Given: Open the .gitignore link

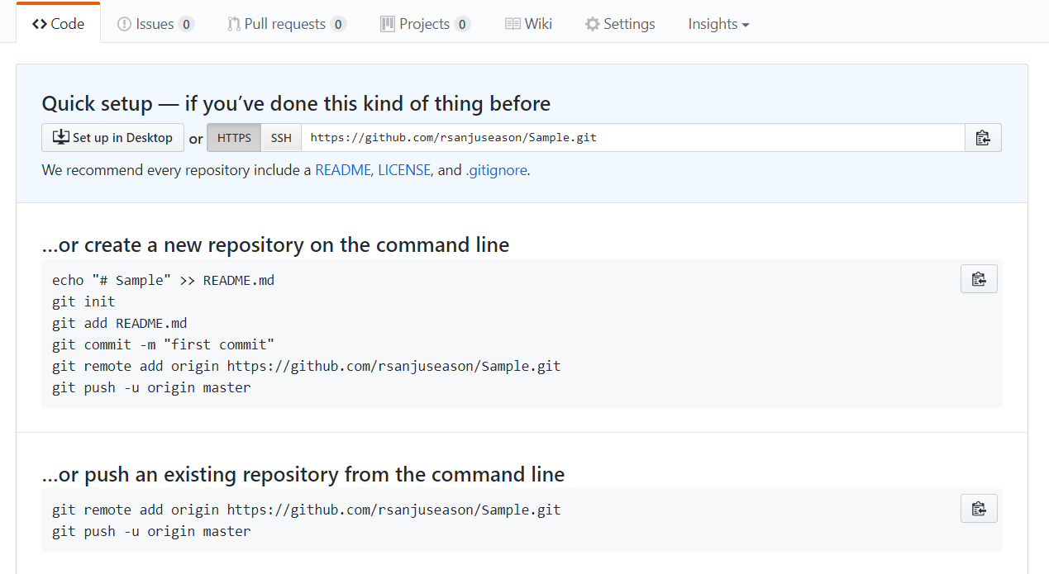Looking at the screenshot, I should 496,171.
